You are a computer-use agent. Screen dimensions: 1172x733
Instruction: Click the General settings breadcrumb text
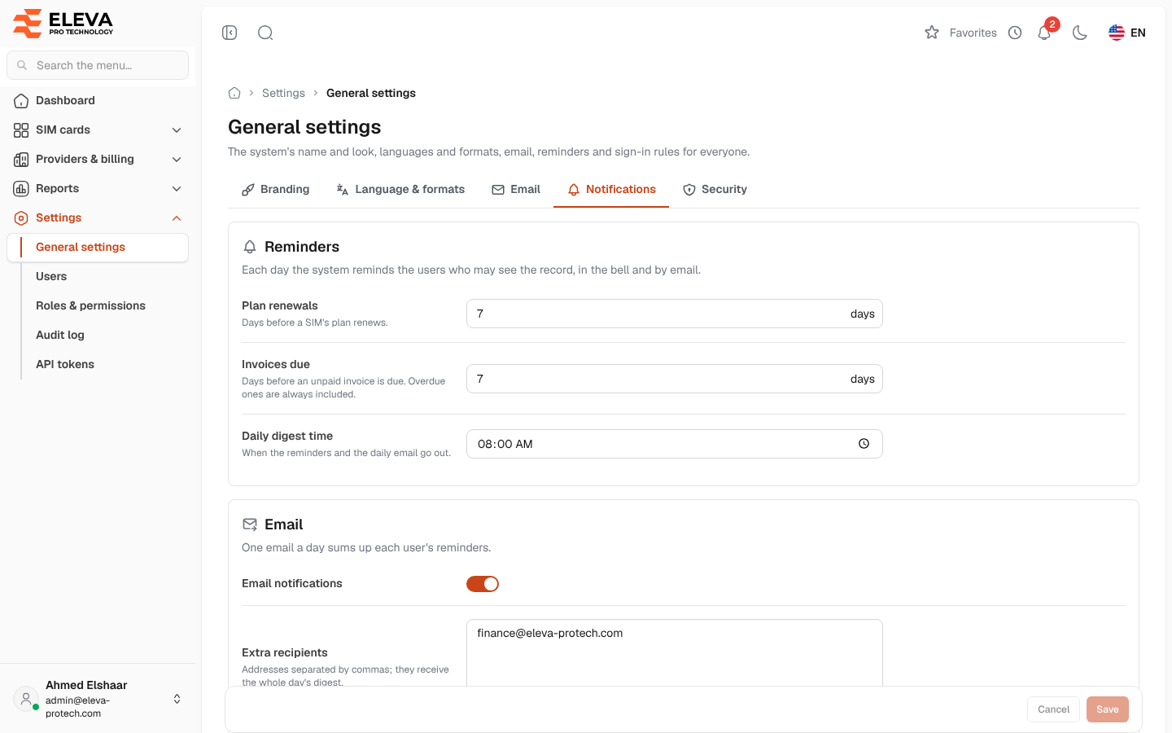pos(371,93)
